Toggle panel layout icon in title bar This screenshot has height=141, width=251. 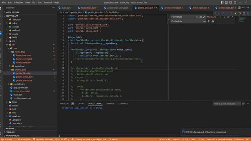click(x=226, y=2)
